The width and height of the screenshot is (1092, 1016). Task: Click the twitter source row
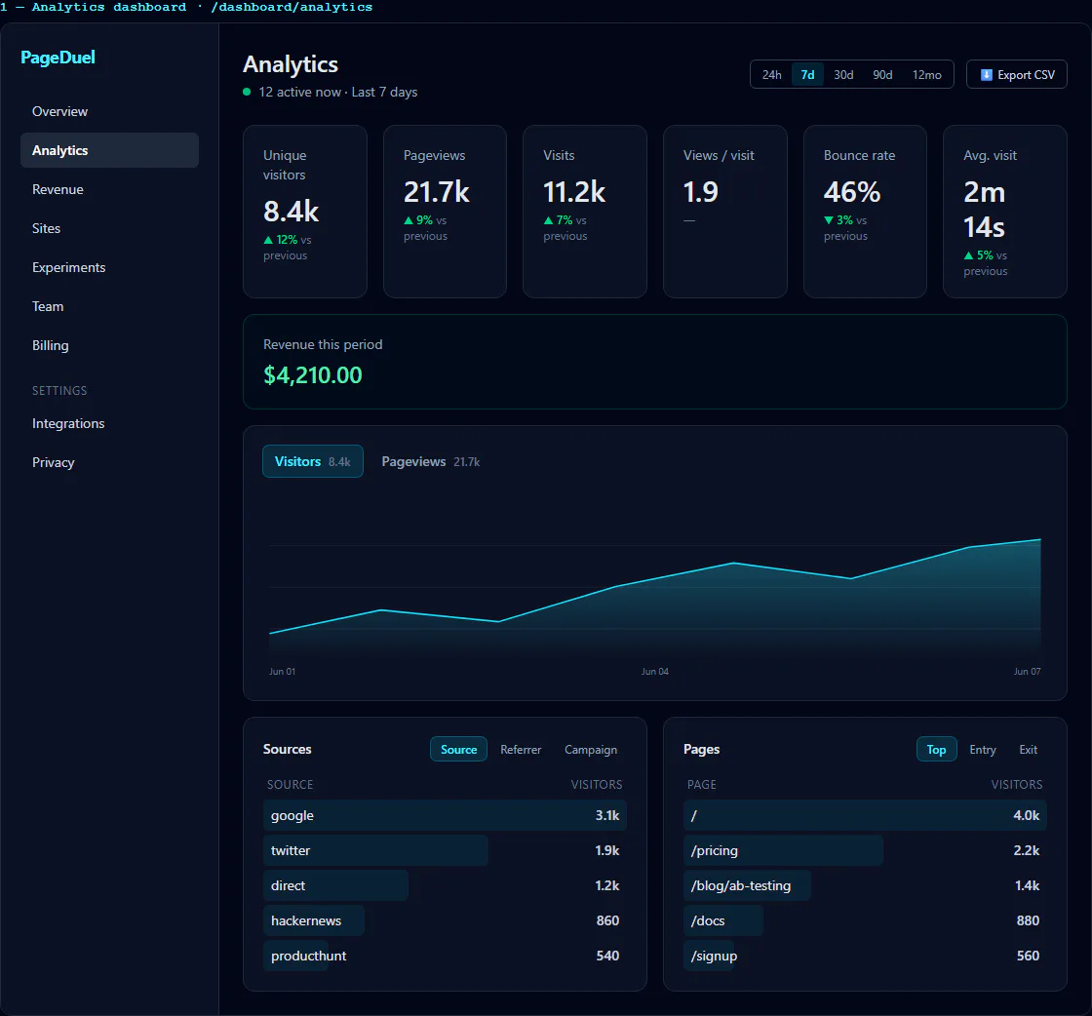pos(445,850)
